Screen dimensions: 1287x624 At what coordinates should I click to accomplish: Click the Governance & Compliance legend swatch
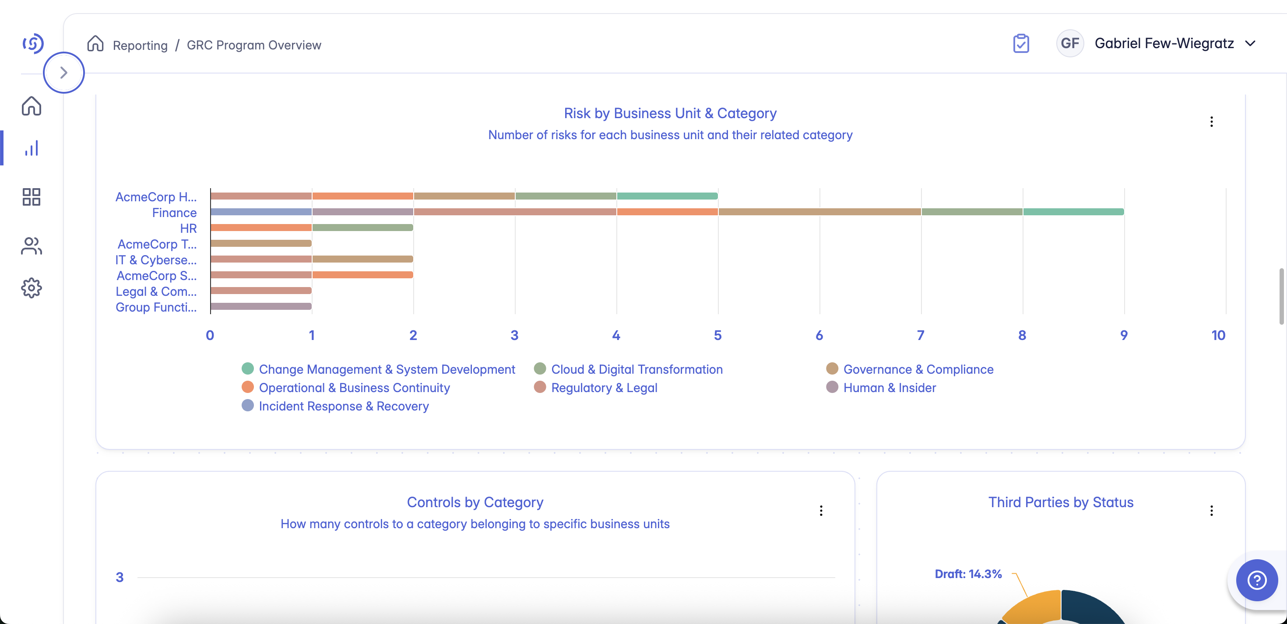coord(832,369)
